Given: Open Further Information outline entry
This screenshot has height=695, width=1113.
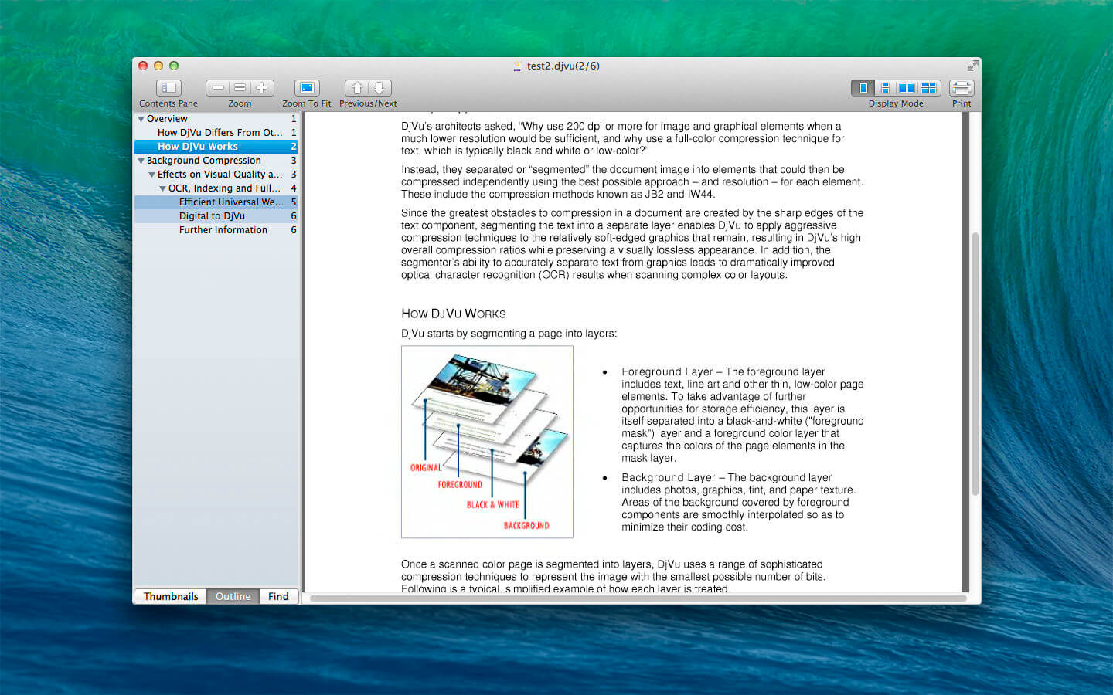Looking at the screenshot, I should point(223,230).
